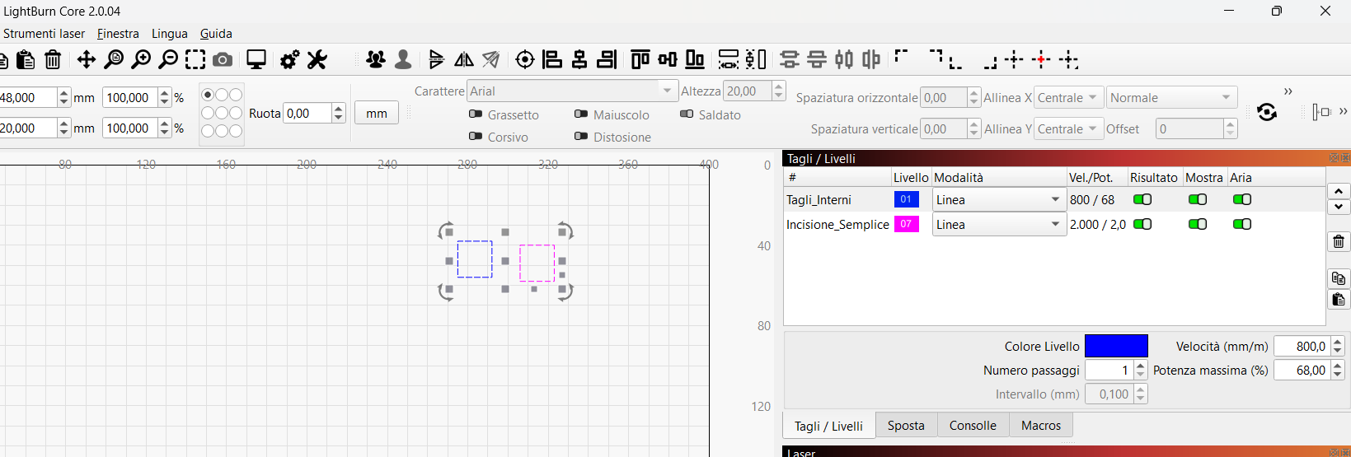Select the frame selection zoom icon
The image size is (1351, 457).
coord(195,59)
